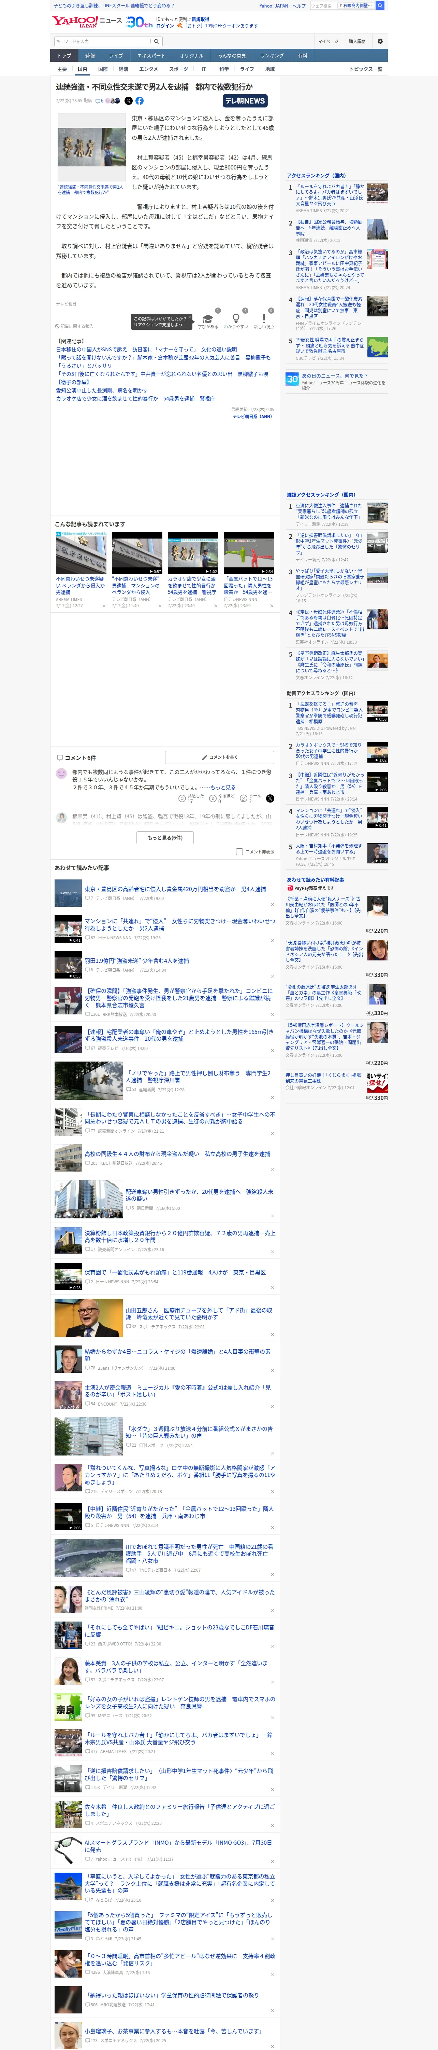438x2050 pixels.
Task: Open マイページ link
Action: pos(327,41)
